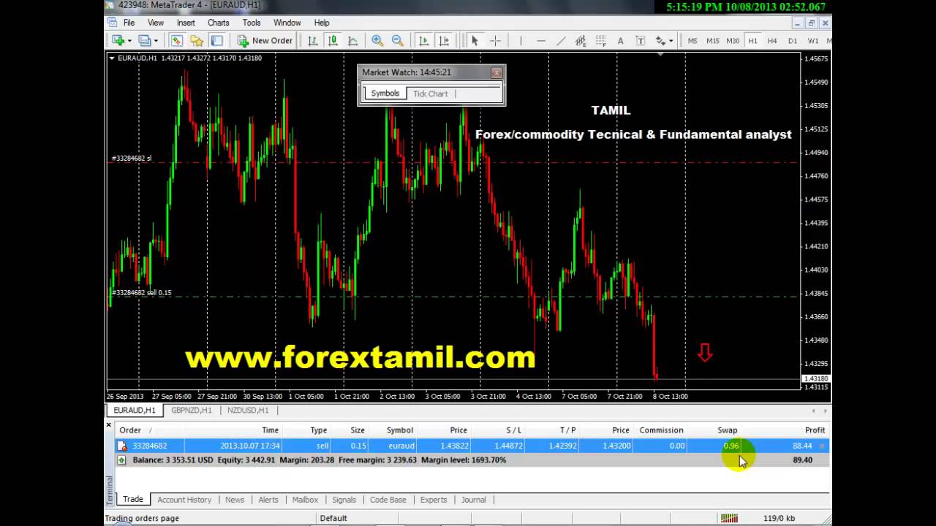This screenshot has height=526, width=936.
Task: Toggle the Terminal panel icon
Action: point(216,41)
